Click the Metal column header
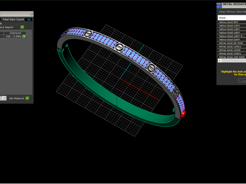Image resolution: width=246 pixels, height=184 pixels. (232, 18)
